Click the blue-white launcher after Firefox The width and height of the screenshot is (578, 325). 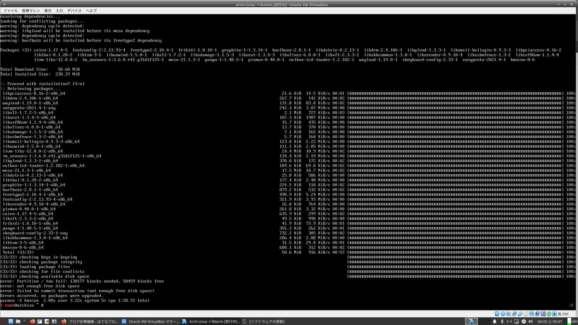coord(39,321)
